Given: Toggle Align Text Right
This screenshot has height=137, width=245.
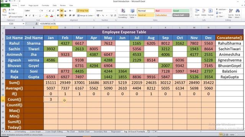Looking at the screenshot, I should [65, 15].
